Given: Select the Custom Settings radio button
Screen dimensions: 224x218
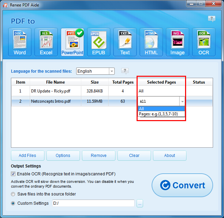Looking at the screenshot, I should 13,203.
